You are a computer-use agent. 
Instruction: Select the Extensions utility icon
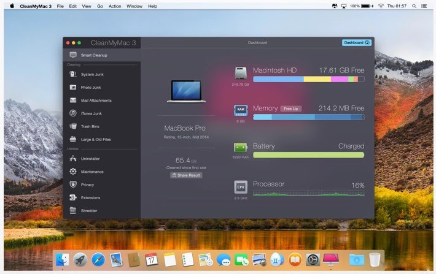[x=73, y=197]
